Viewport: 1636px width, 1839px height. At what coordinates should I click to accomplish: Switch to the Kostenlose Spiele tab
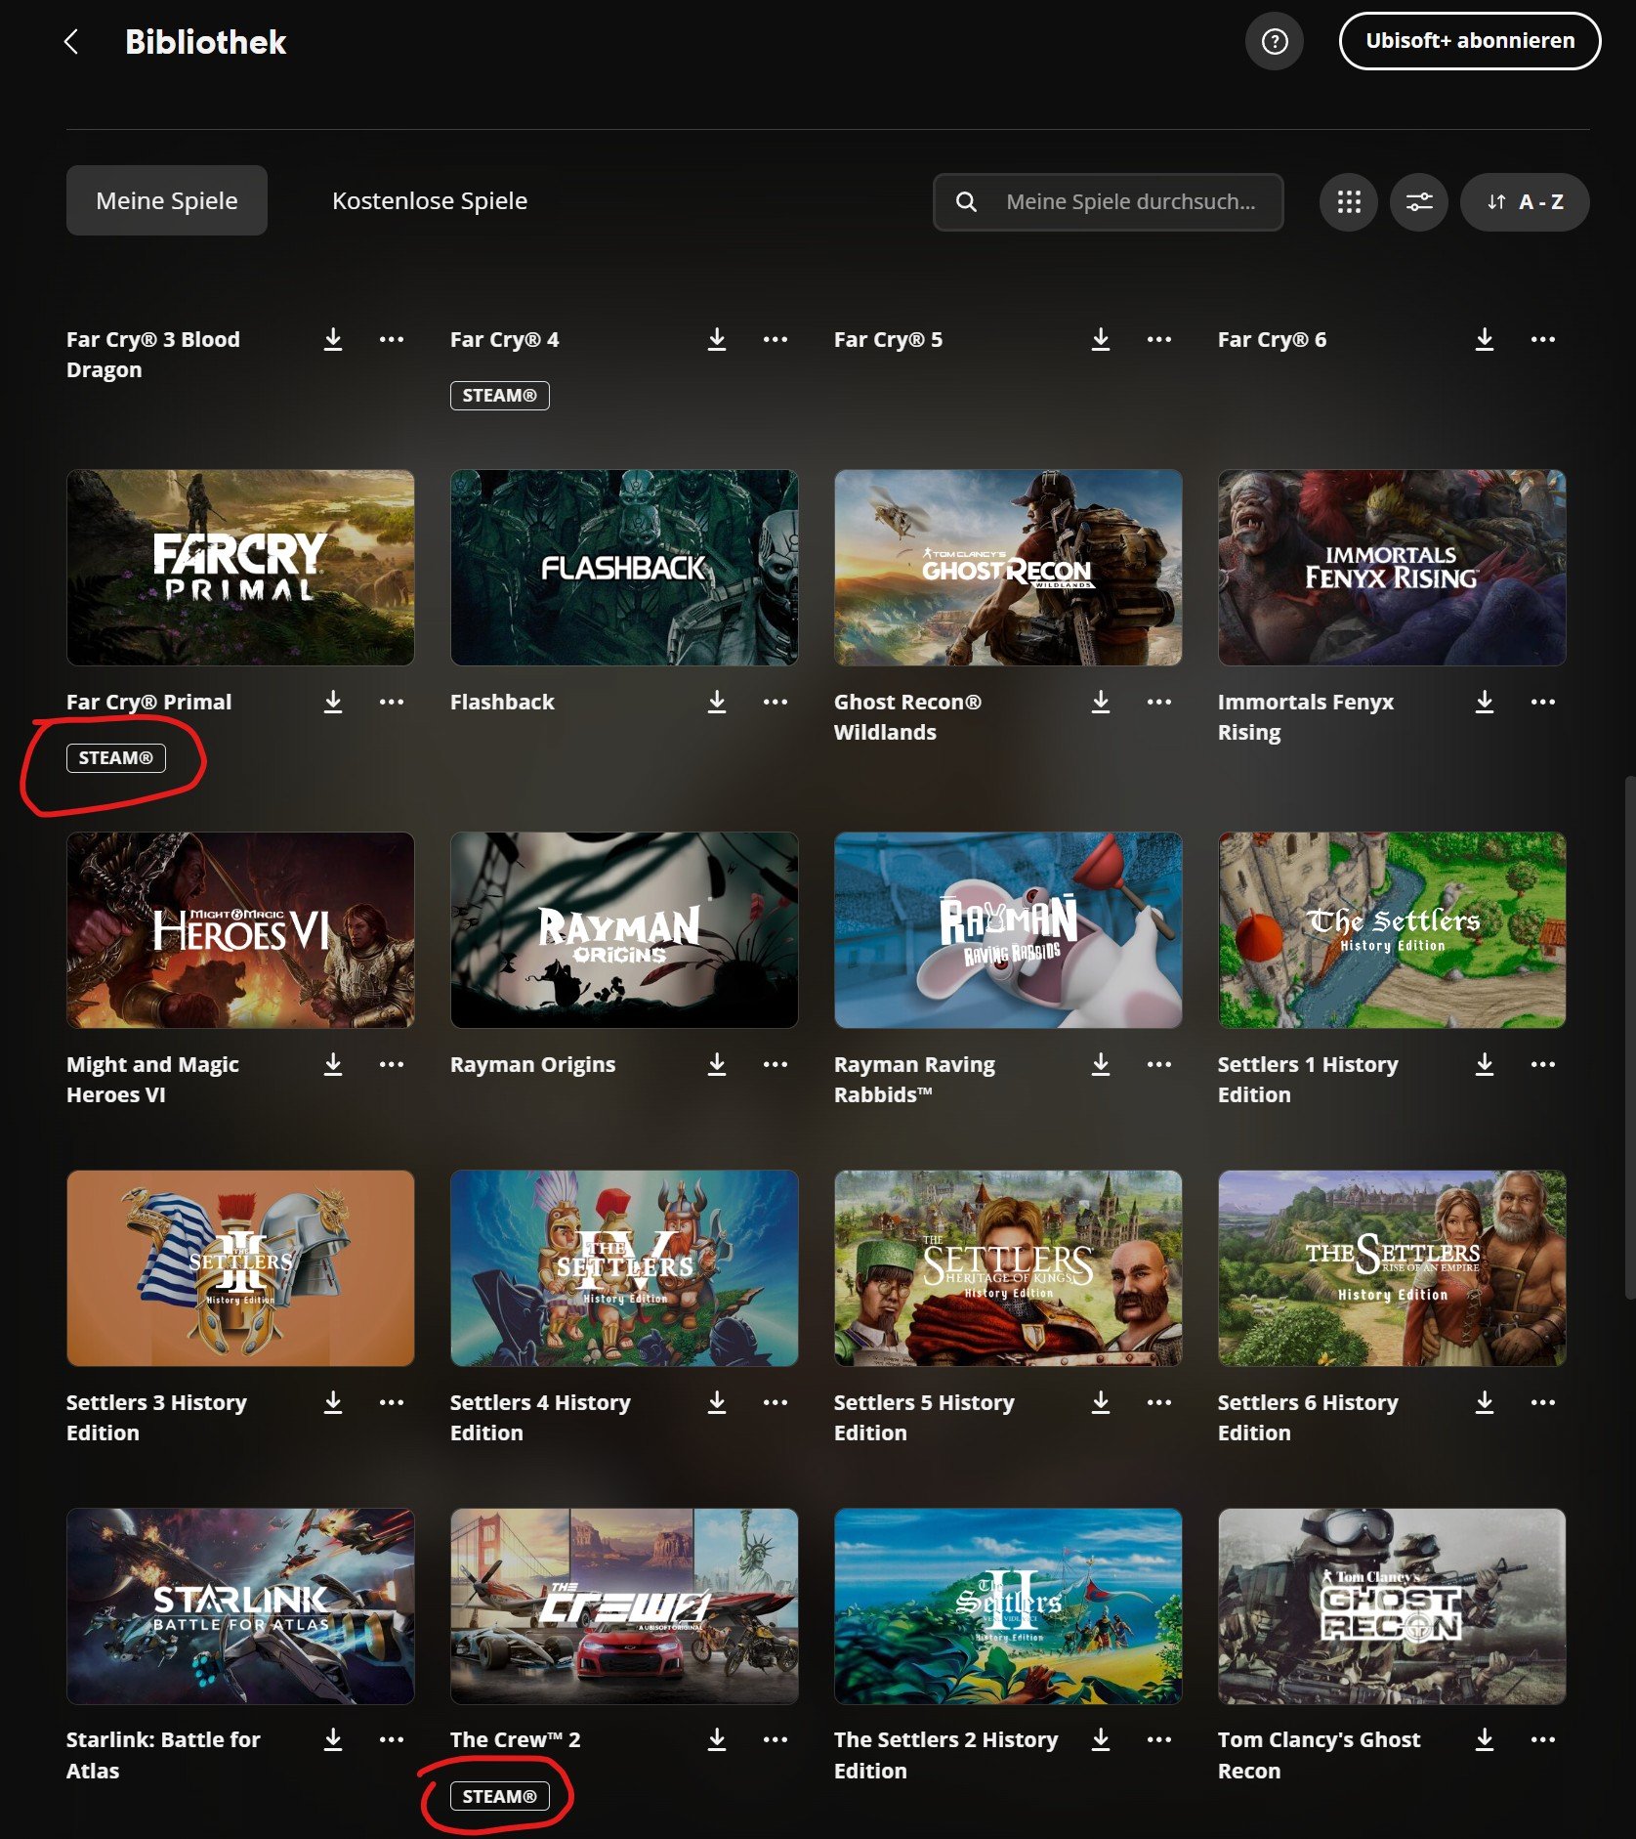[430, 200]
